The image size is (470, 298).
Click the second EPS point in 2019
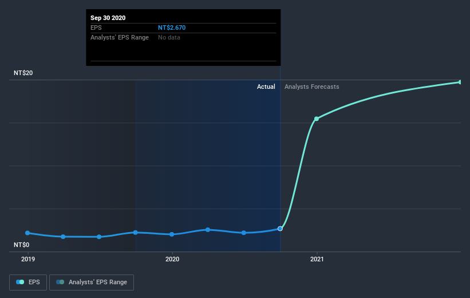point(63,237)
